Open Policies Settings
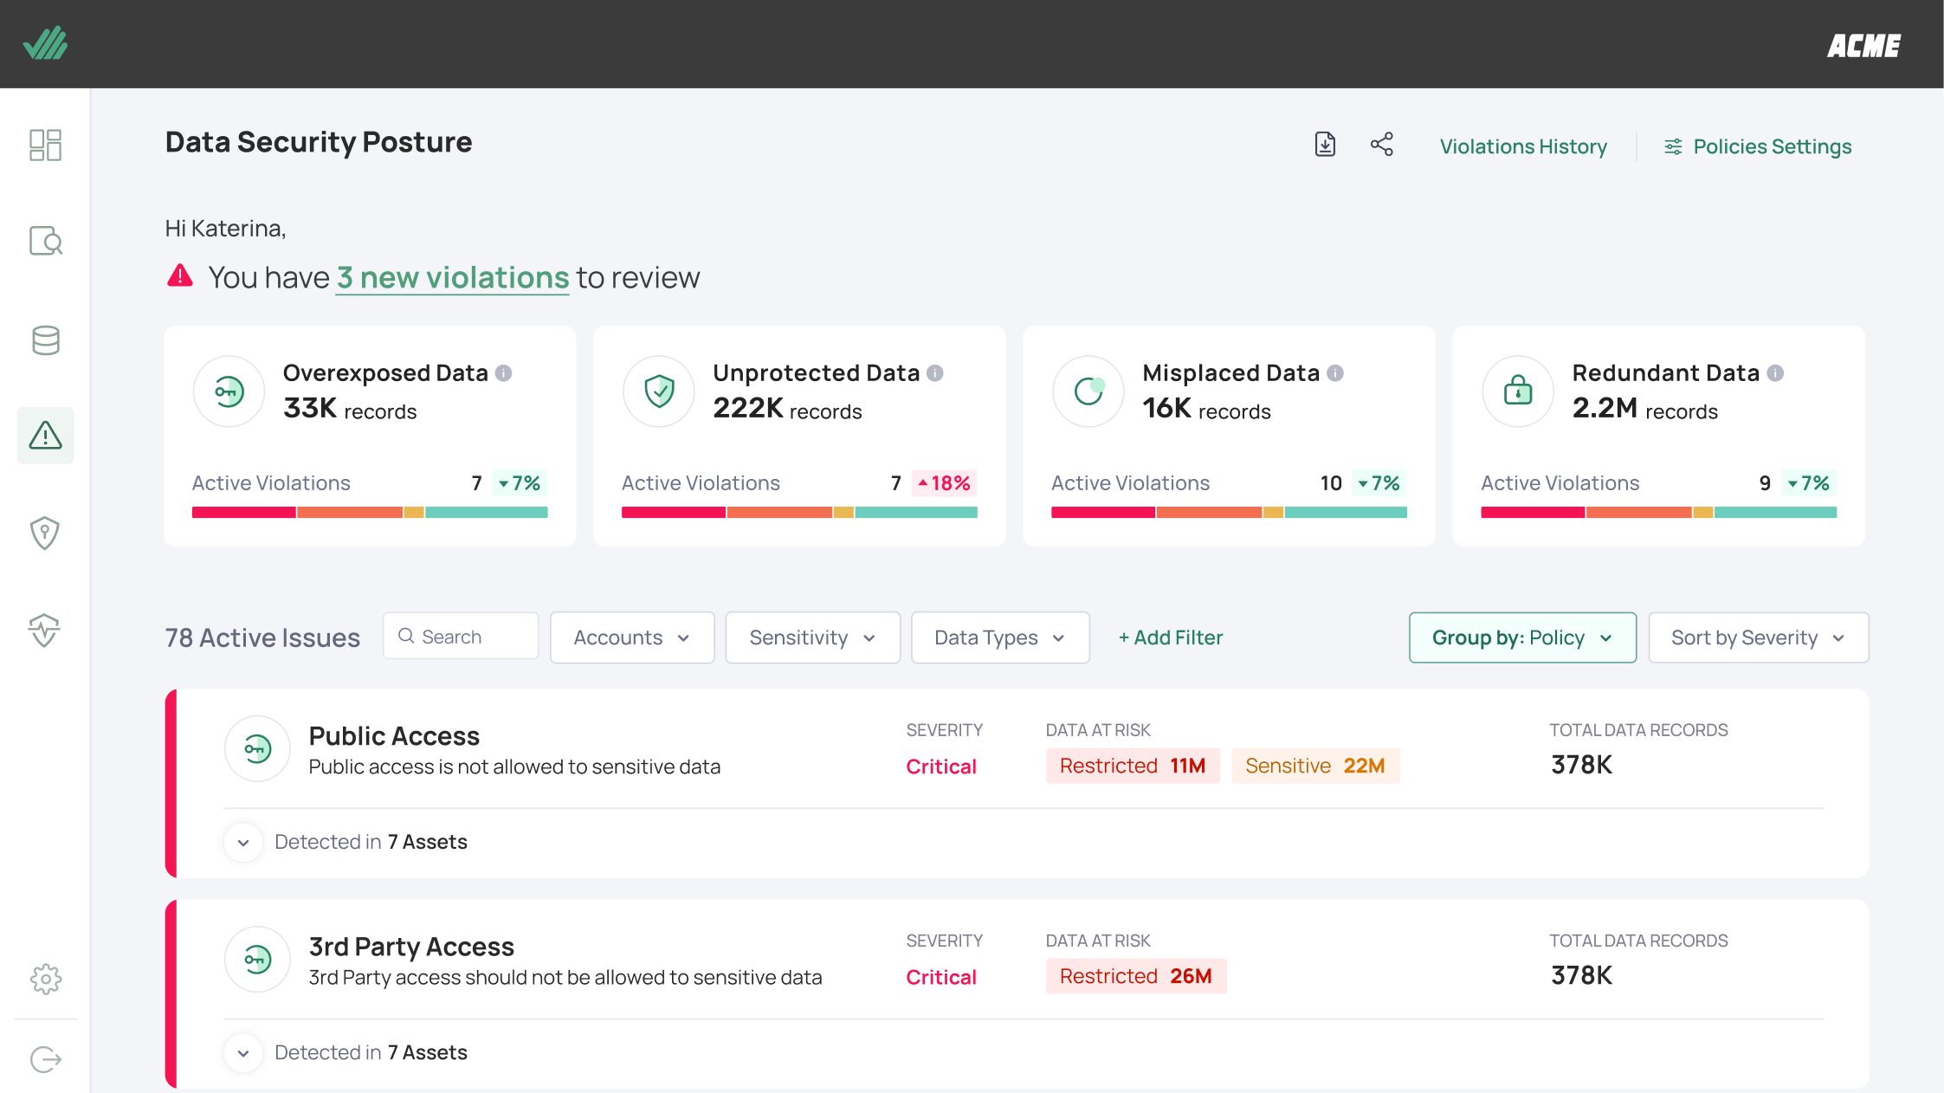The width and height of the screenshot is (1944, 1093). coord(1758,146)
